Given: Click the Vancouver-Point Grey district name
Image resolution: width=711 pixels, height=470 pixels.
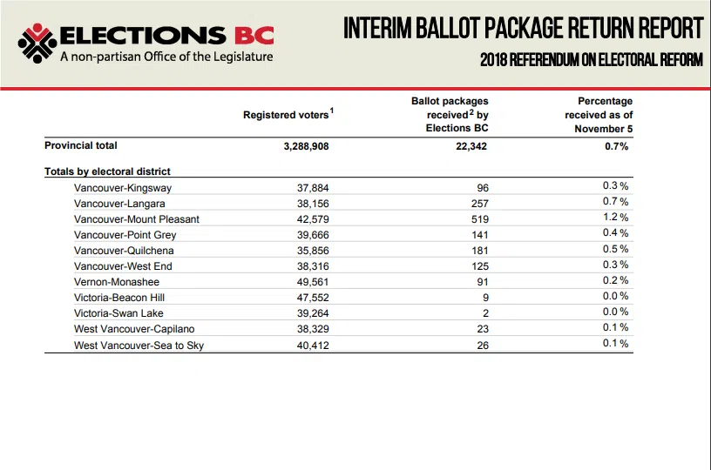Looking at the screenshot, I should 125,235.
